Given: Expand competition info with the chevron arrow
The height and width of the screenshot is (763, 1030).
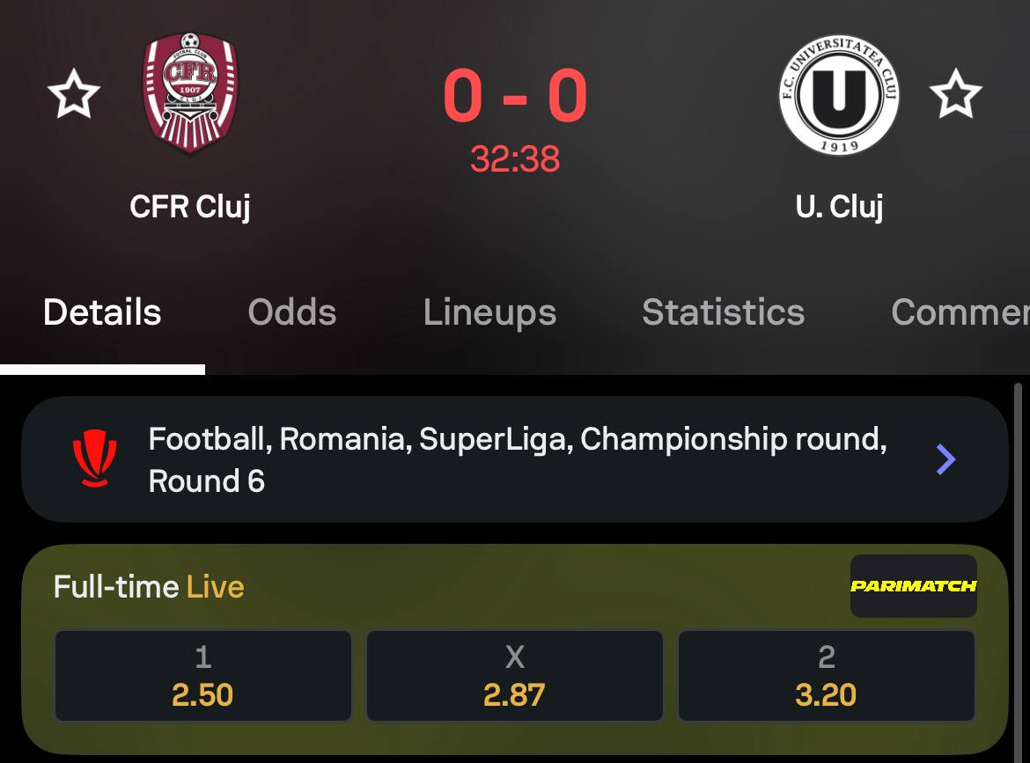Looking at the screenshot, I should coord(945,459).
